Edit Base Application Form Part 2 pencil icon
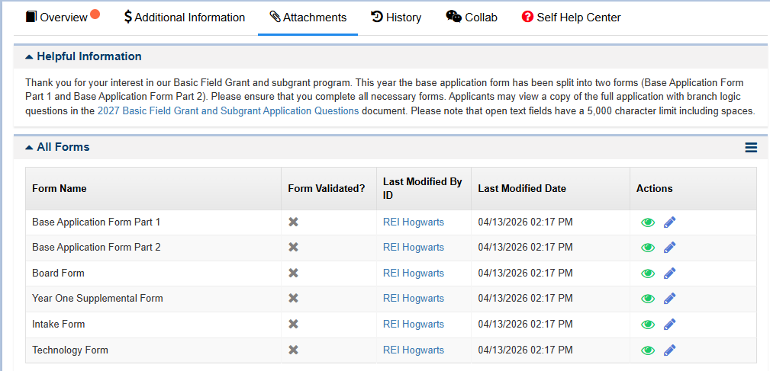770x371 pixels. [x=669, y=248]
